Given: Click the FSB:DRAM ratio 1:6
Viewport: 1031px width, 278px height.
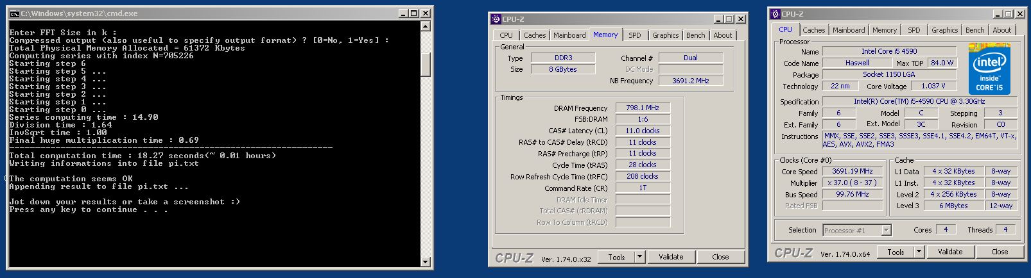Looking at the screenshot, I should 643,119.
